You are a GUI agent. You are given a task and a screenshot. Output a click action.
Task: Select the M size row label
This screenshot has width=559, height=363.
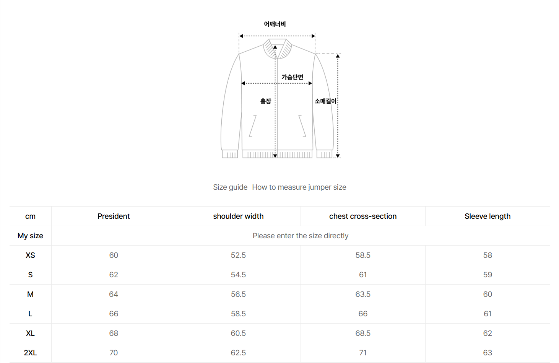30,294
